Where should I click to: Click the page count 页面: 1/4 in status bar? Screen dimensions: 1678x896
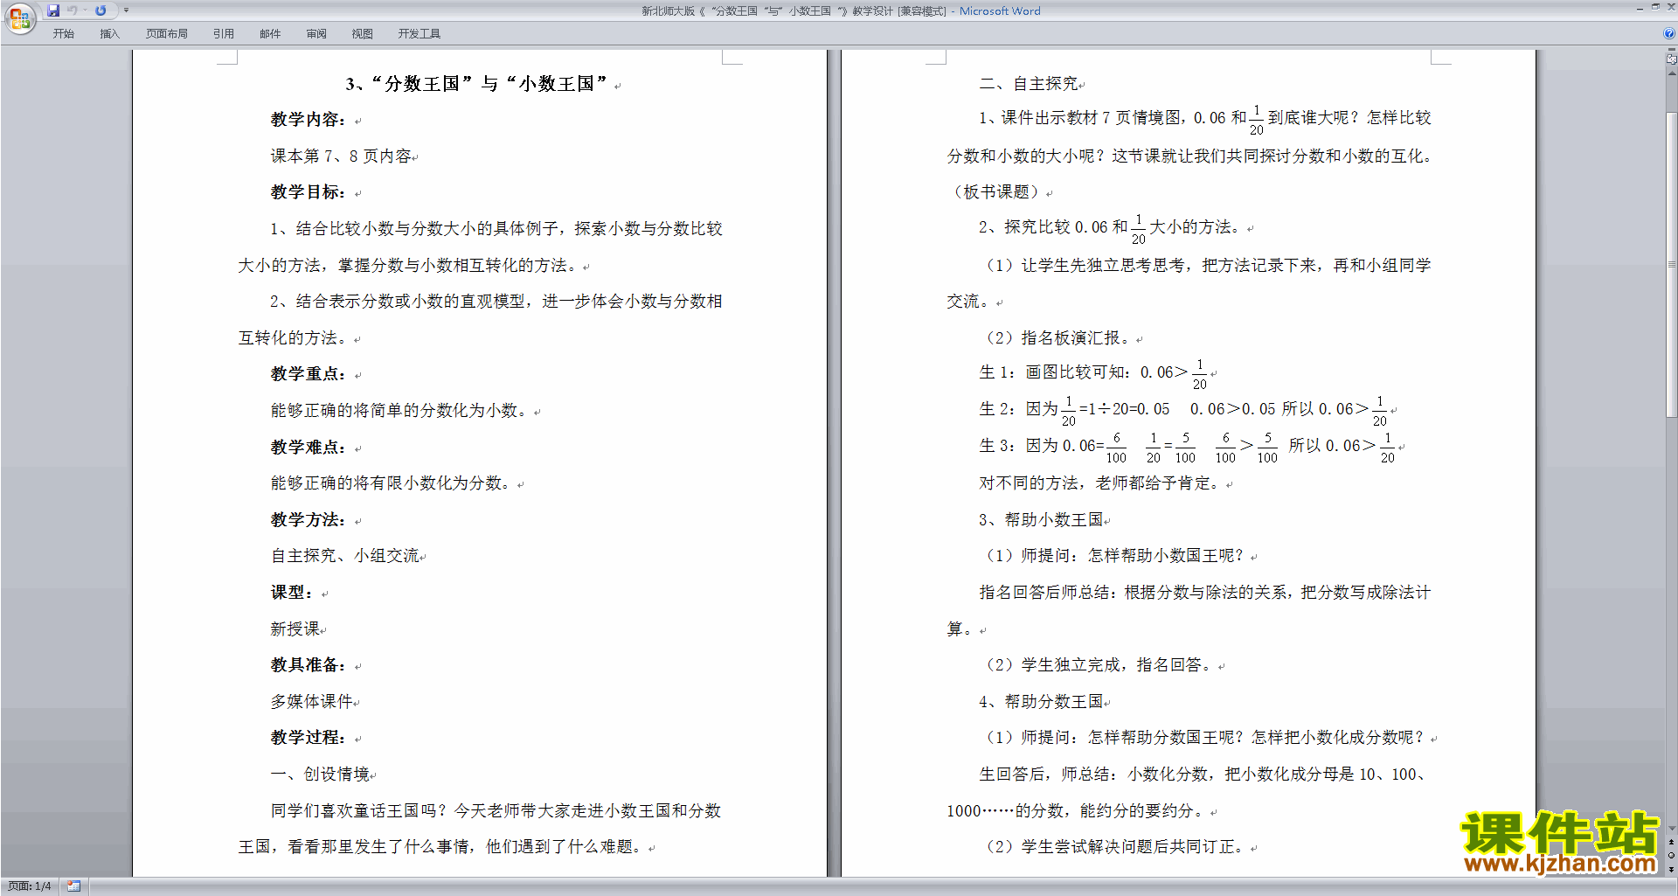tap(29, 886)
